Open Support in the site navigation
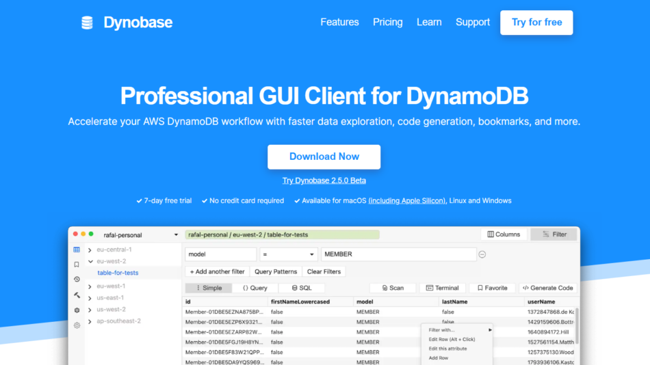The height and width of the screenshot is (365, 650). pos(473,22)
